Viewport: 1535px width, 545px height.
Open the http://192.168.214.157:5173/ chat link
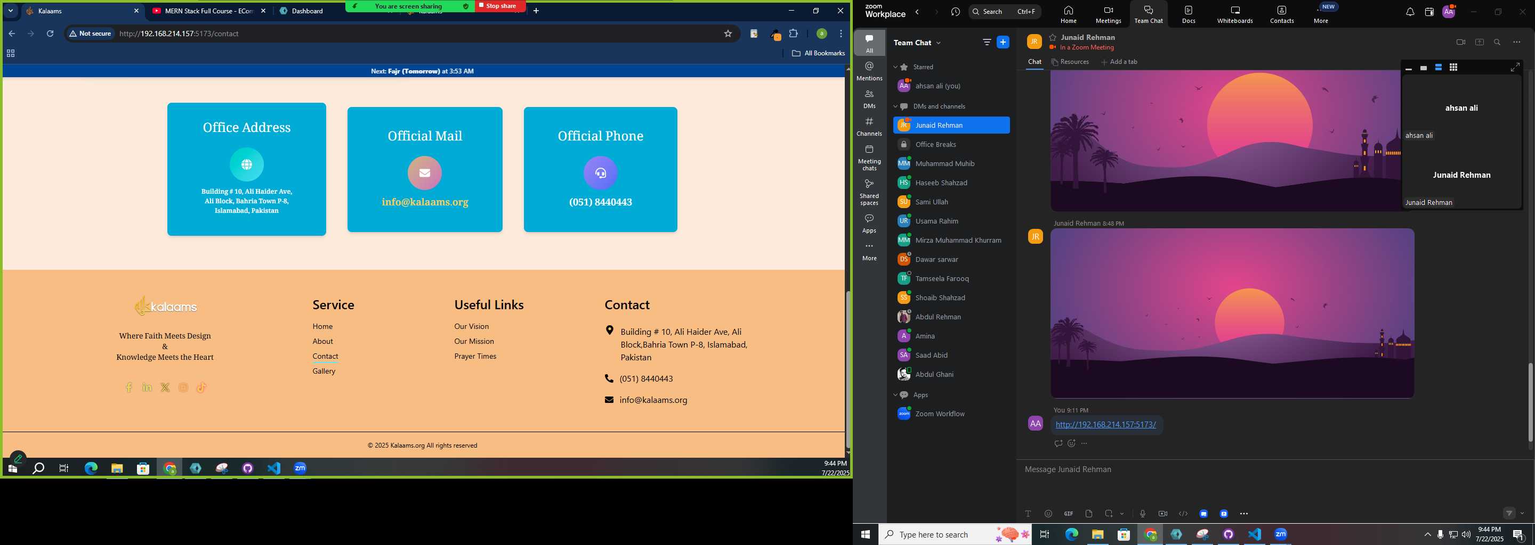tap(1105, 425)
